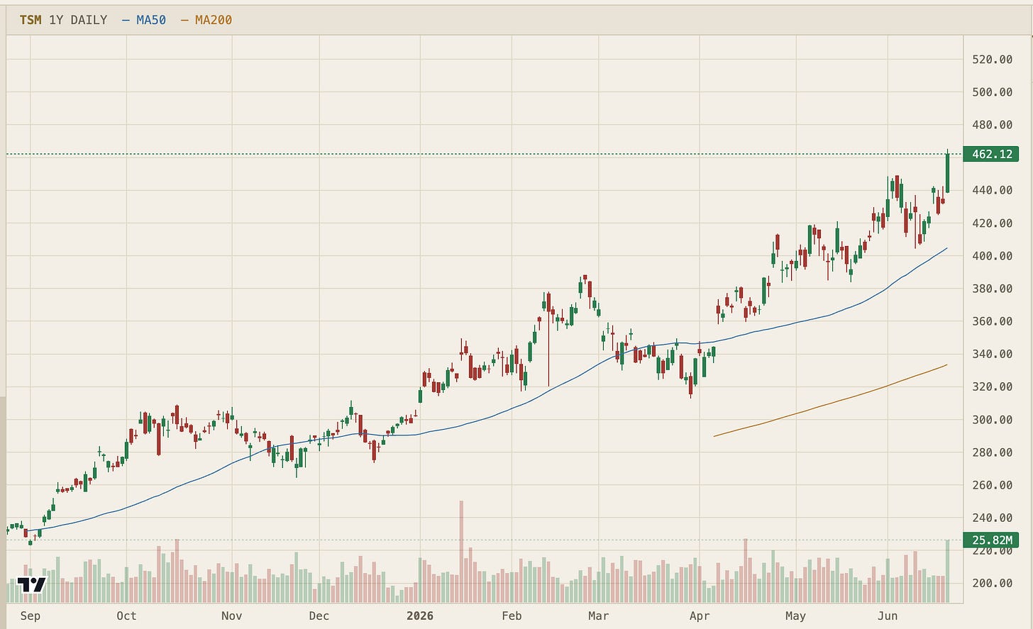Click the TradingView logo icon

coord(31,585)
